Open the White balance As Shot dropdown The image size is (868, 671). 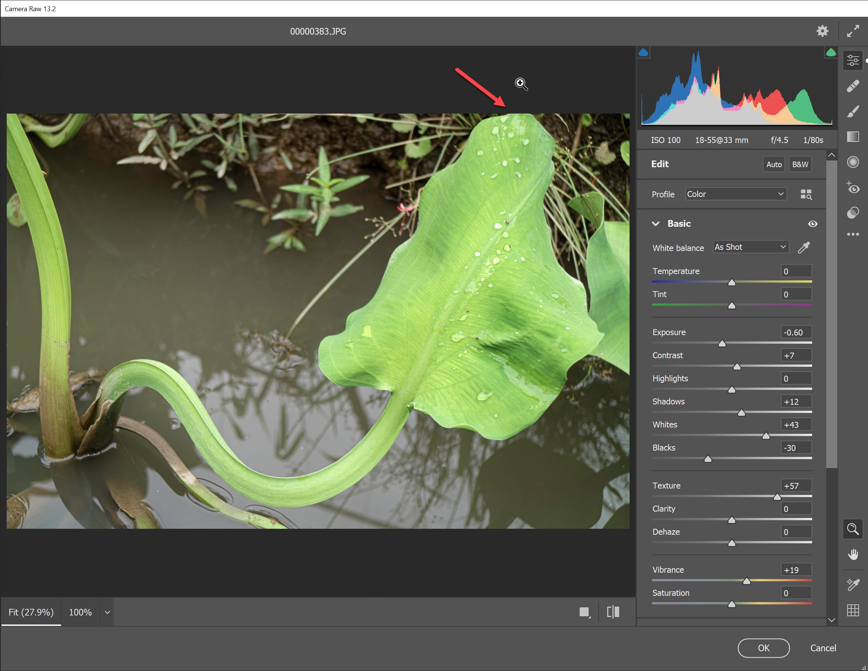(750, 247)
